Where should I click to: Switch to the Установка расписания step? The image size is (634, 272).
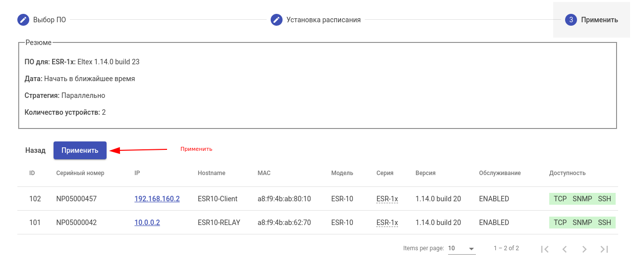(323, 20)
